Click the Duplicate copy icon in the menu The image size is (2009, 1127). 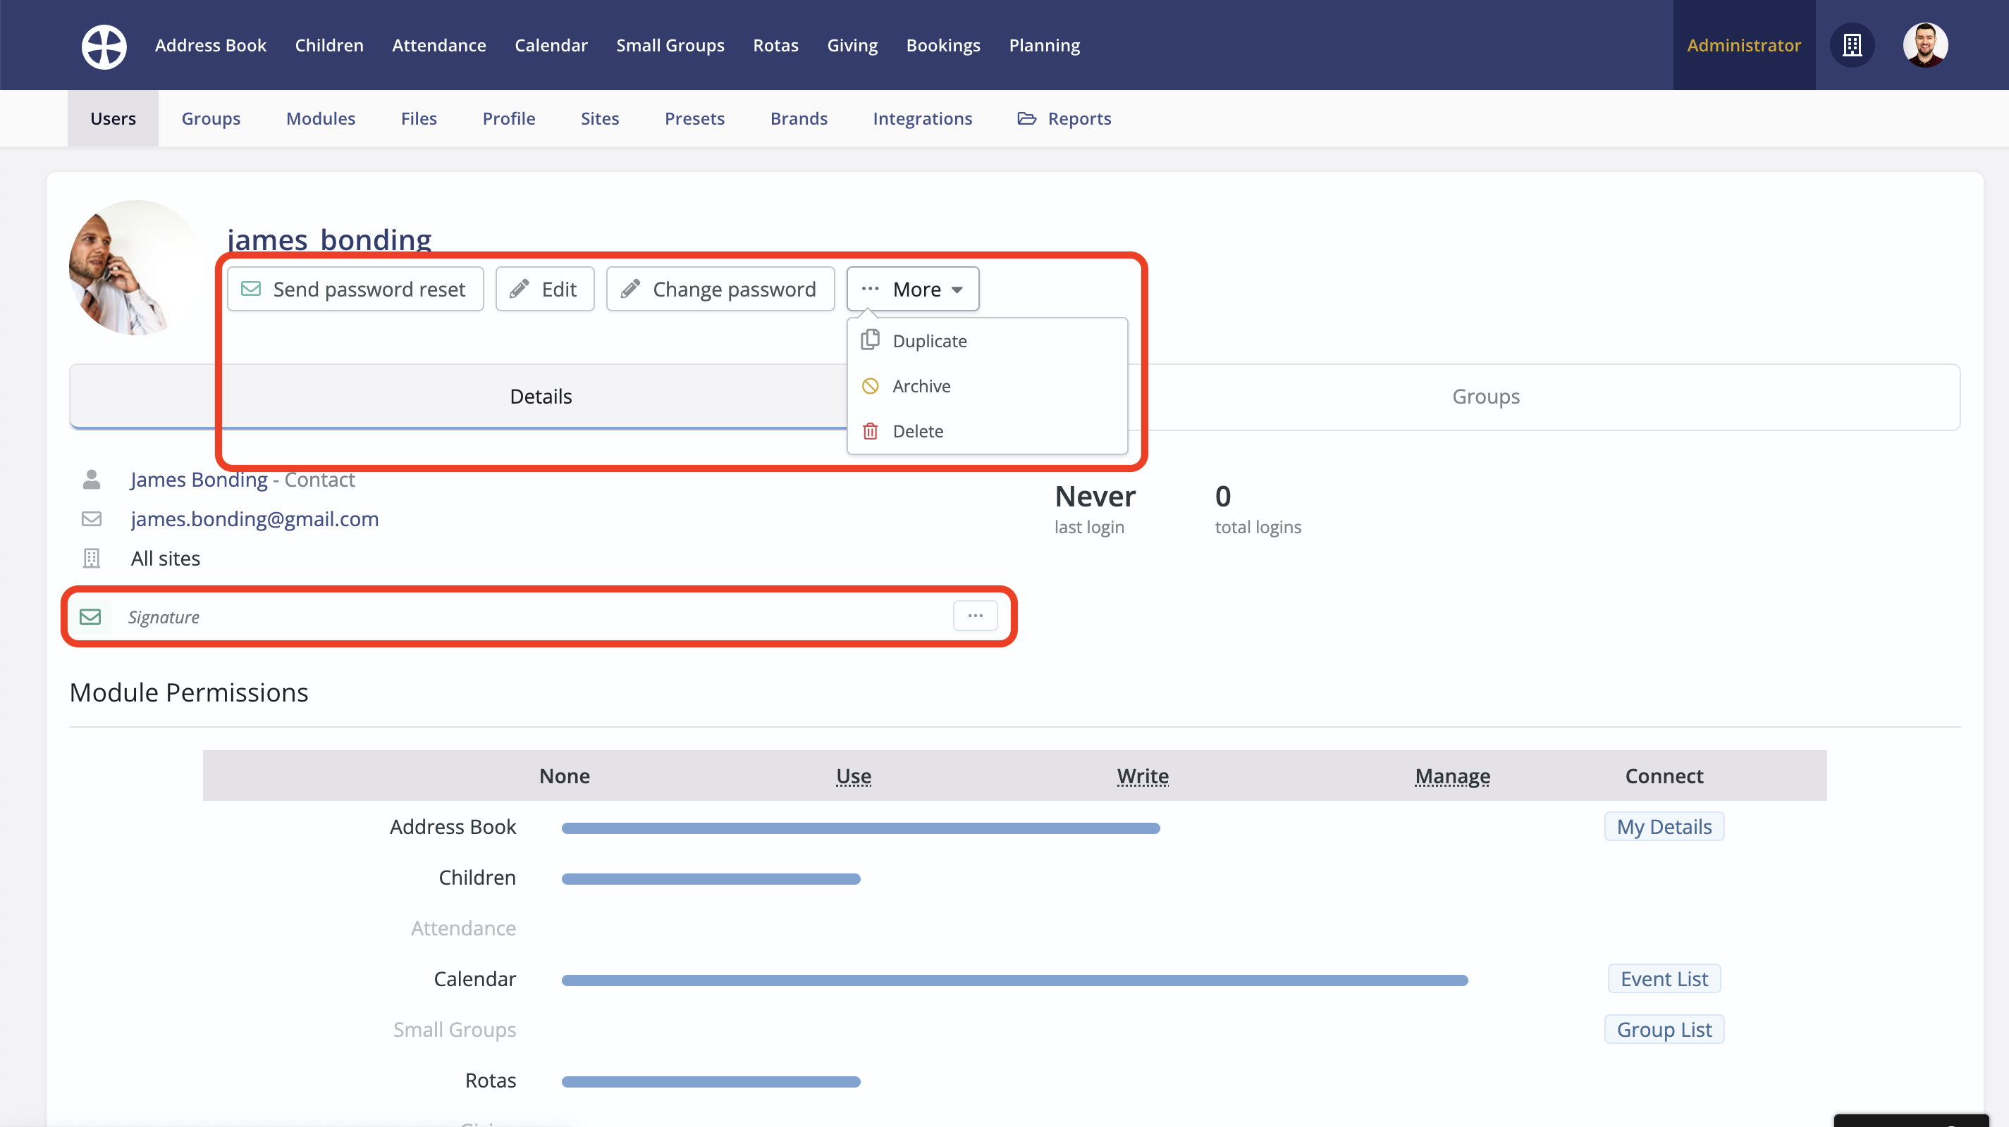point(870,340)
